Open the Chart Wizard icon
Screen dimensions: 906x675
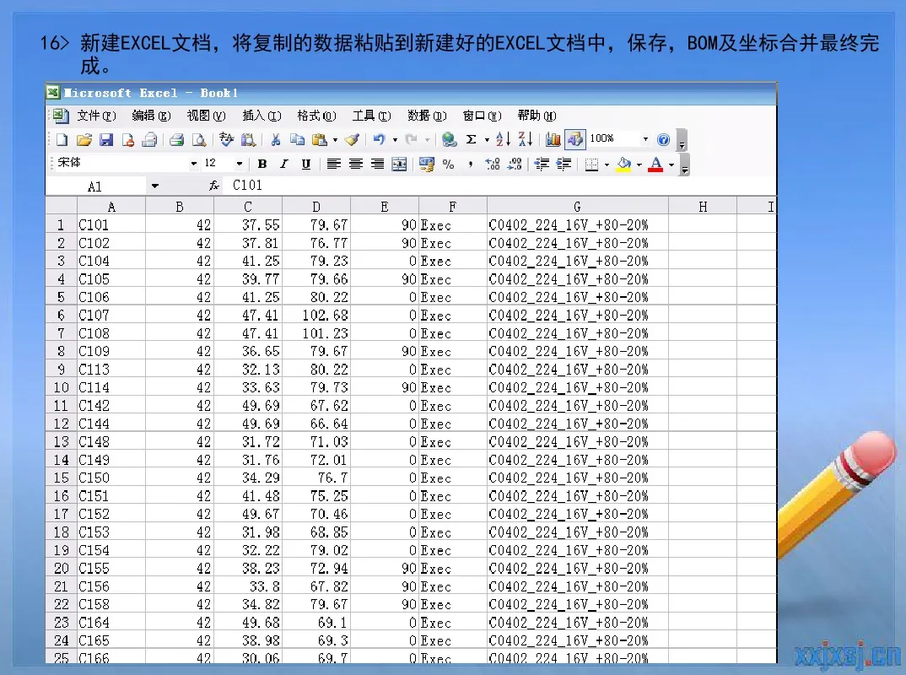[x=553, y=139]
